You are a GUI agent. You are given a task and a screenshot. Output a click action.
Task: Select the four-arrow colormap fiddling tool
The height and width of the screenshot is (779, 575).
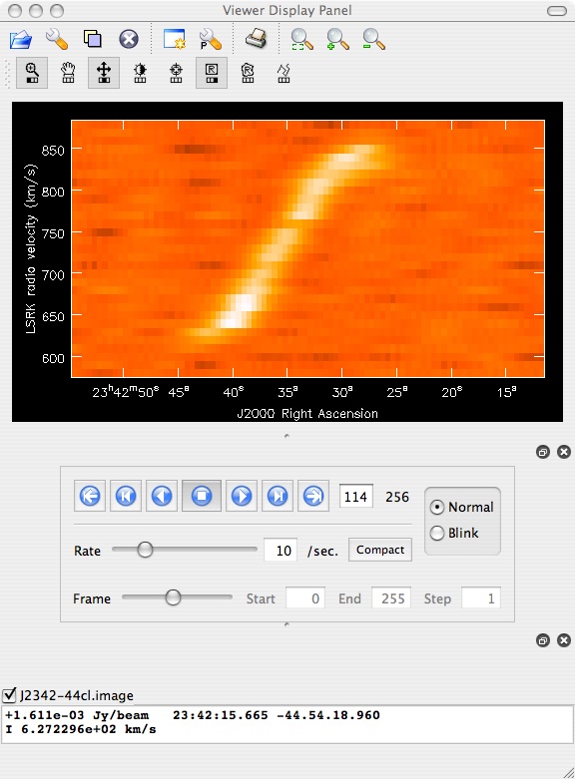tap(104, 73)
